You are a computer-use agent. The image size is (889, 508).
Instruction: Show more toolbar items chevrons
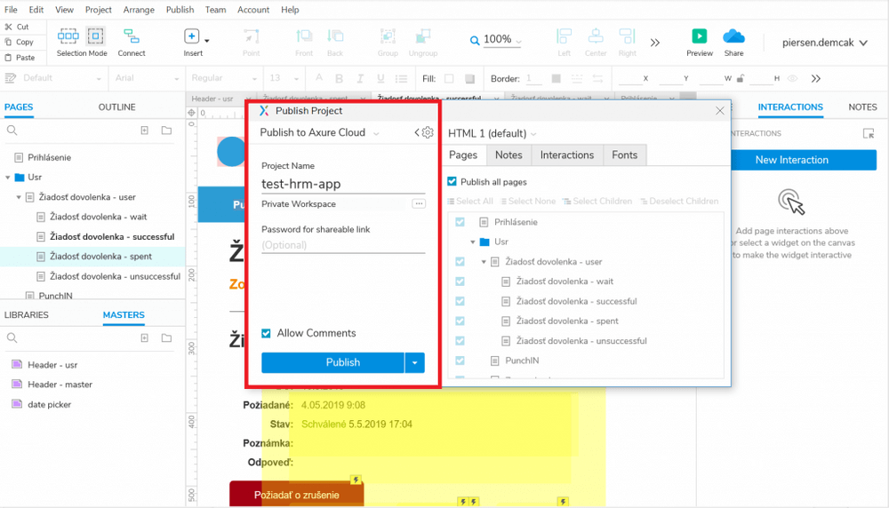coord(655,43)
